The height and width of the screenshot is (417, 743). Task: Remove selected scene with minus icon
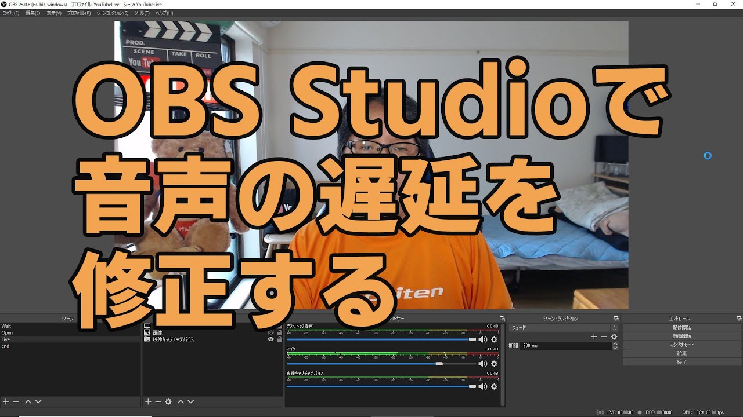pyautogui.click(x=16, y=401)
